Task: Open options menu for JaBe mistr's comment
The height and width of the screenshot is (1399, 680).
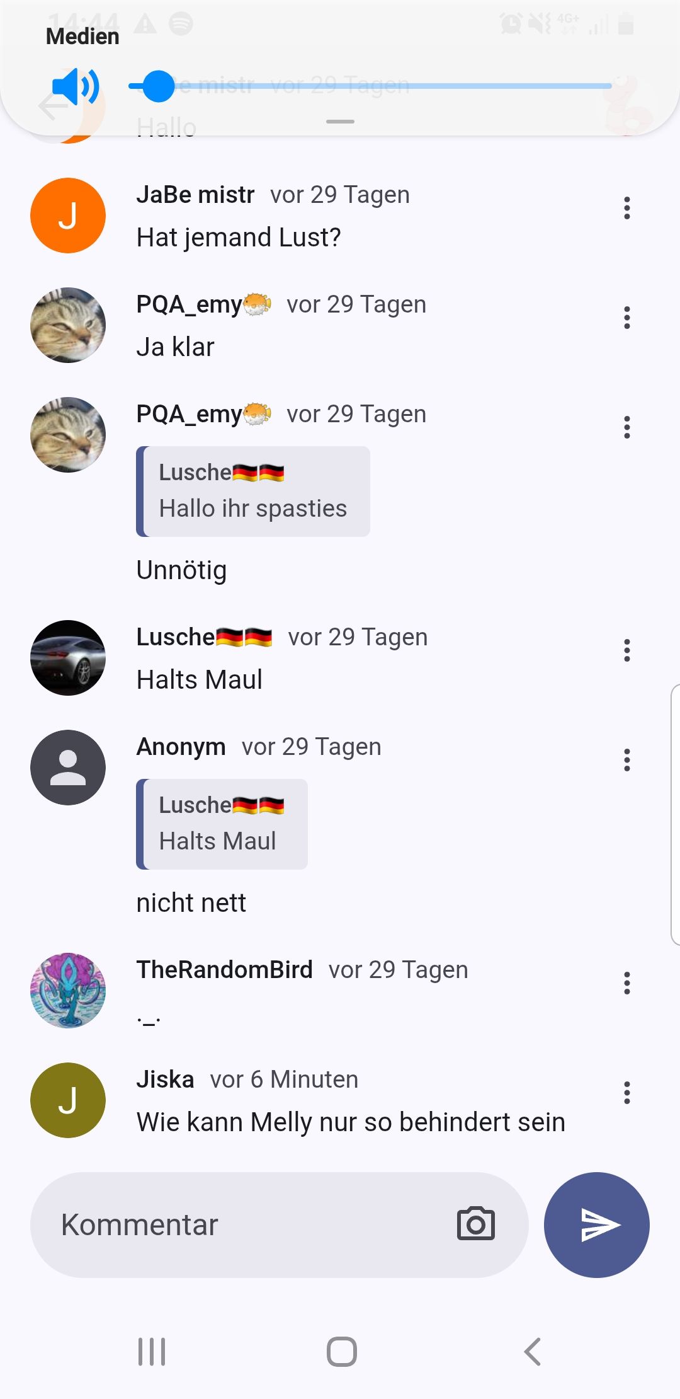Action: tap(626, 208)
